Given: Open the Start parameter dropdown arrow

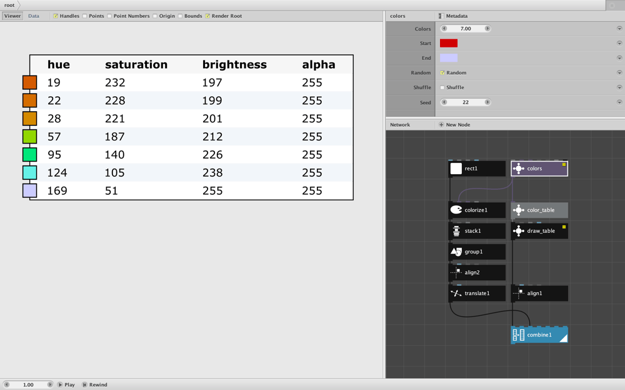Looking at the screenshot, I should point(619,43).
